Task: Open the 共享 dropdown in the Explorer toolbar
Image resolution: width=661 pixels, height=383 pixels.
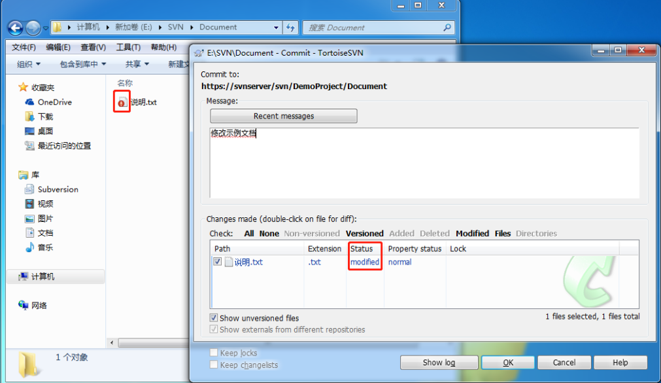Action: (137, 64)
